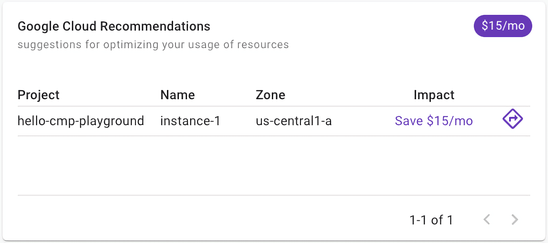Click the 1-1 of 1 pagination label
Viewport: 548px width, 243px height.
click(x=431, y=220)
